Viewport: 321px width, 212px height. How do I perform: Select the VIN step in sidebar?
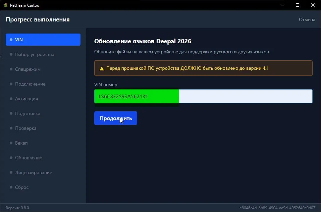43,40
